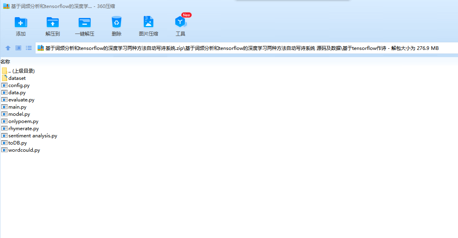
Task: Click the 解压到 (Extract to) icon
Action: 53,22
